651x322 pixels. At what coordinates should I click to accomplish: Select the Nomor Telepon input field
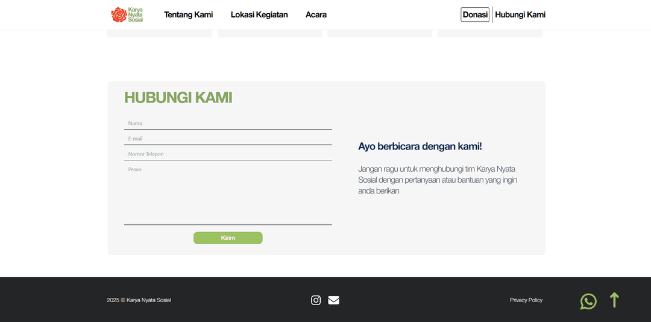[228, 154]
